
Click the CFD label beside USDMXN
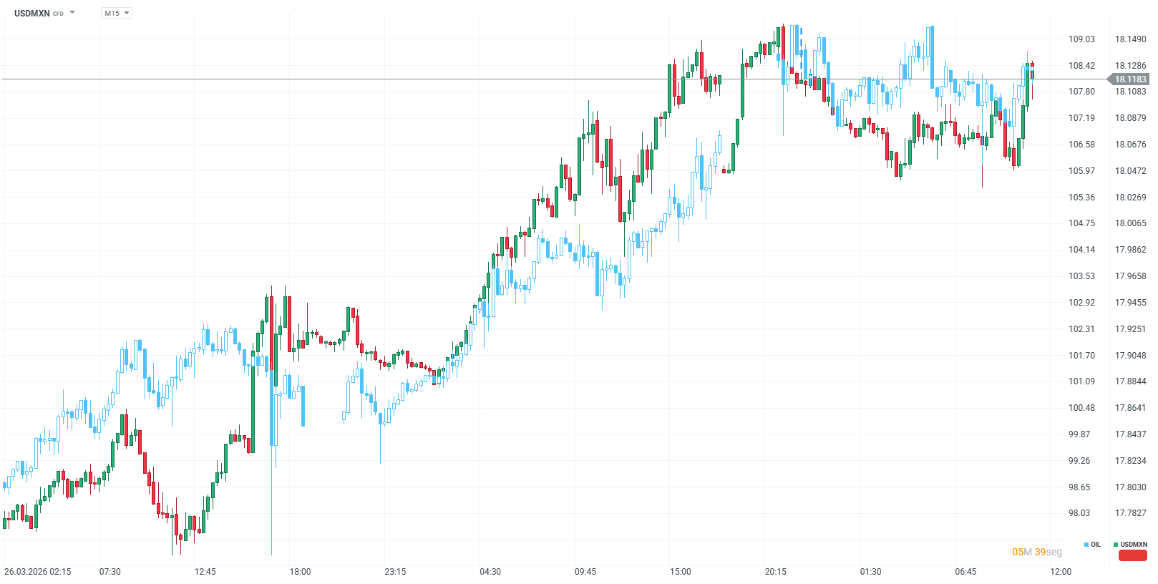57,13
